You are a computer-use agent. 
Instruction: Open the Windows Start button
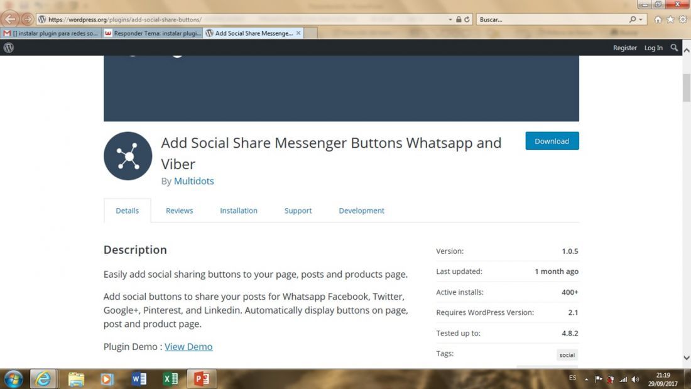point(13,379)
